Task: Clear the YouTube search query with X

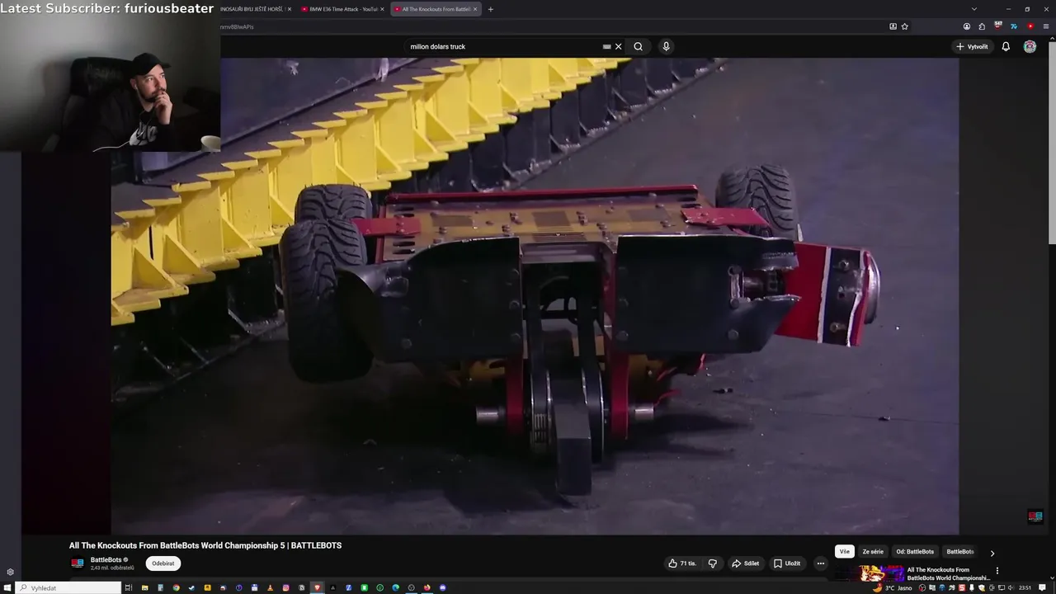Action: pos(618,46)
